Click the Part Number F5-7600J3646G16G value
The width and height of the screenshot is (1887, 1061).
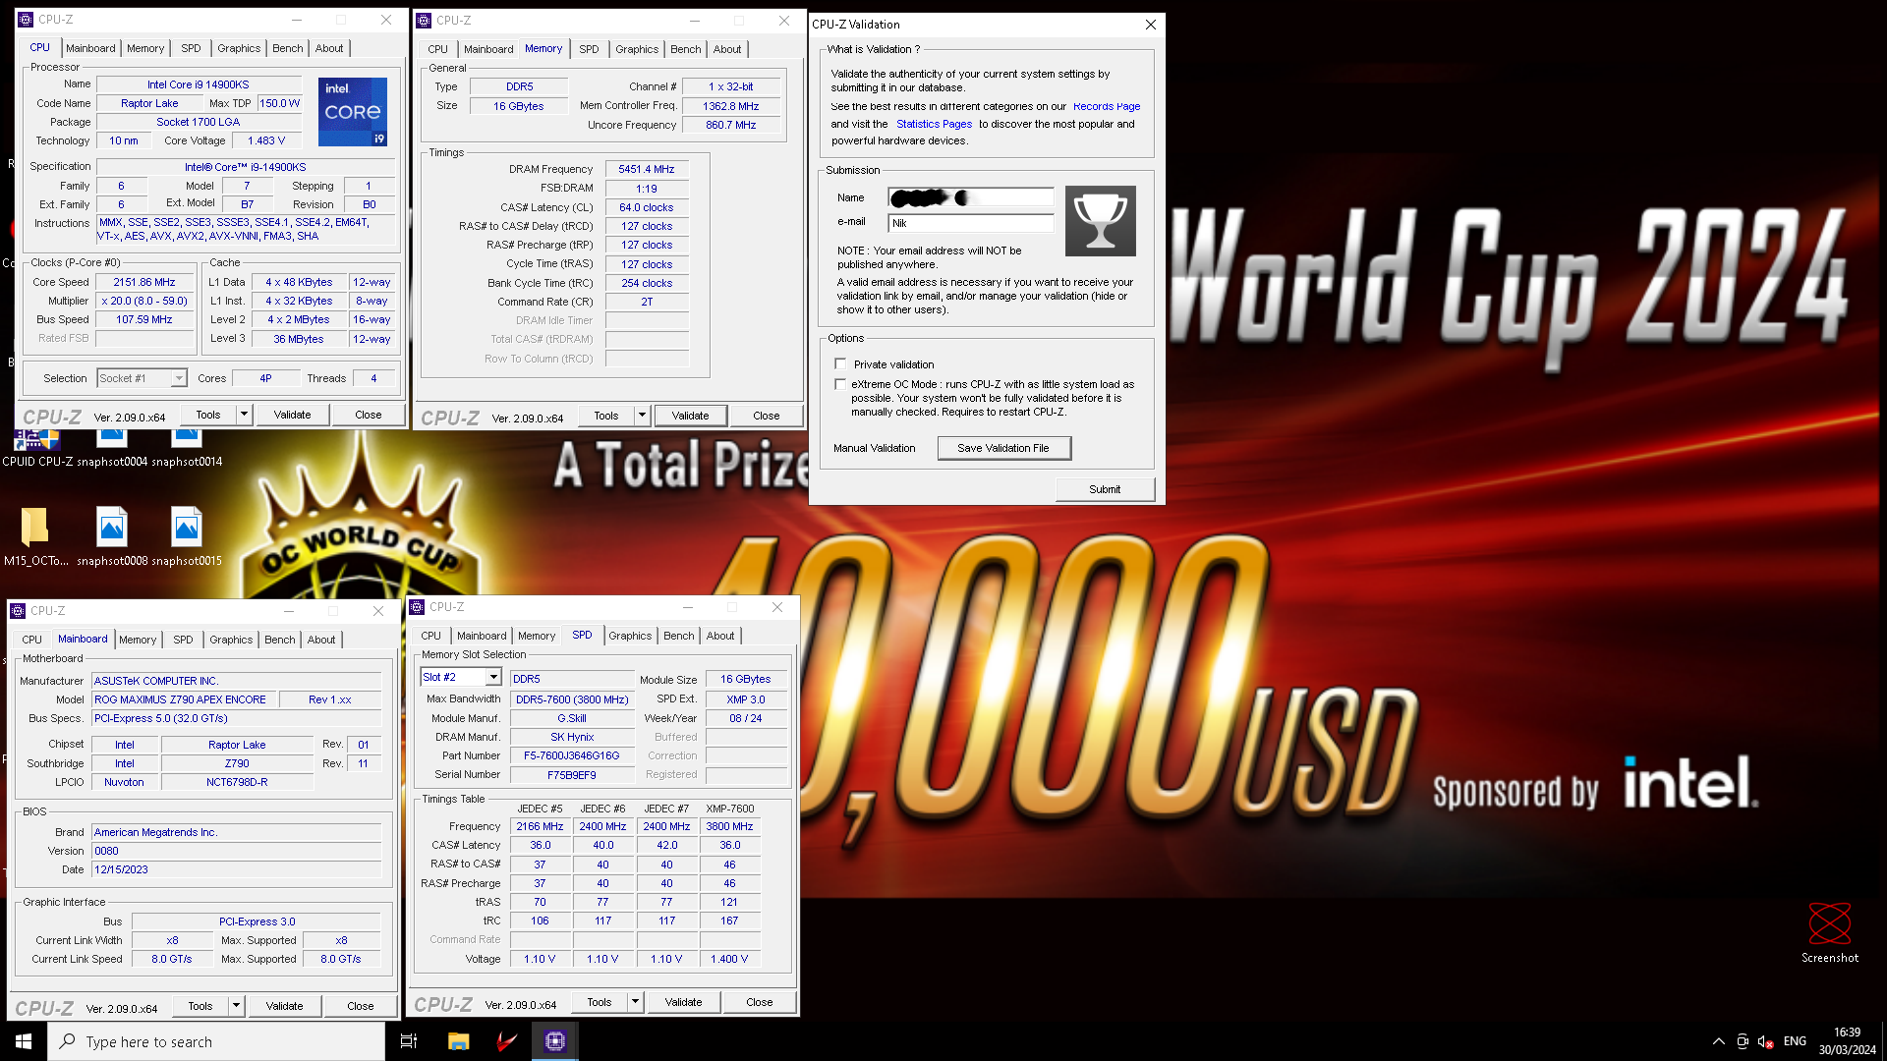point(572,755)
